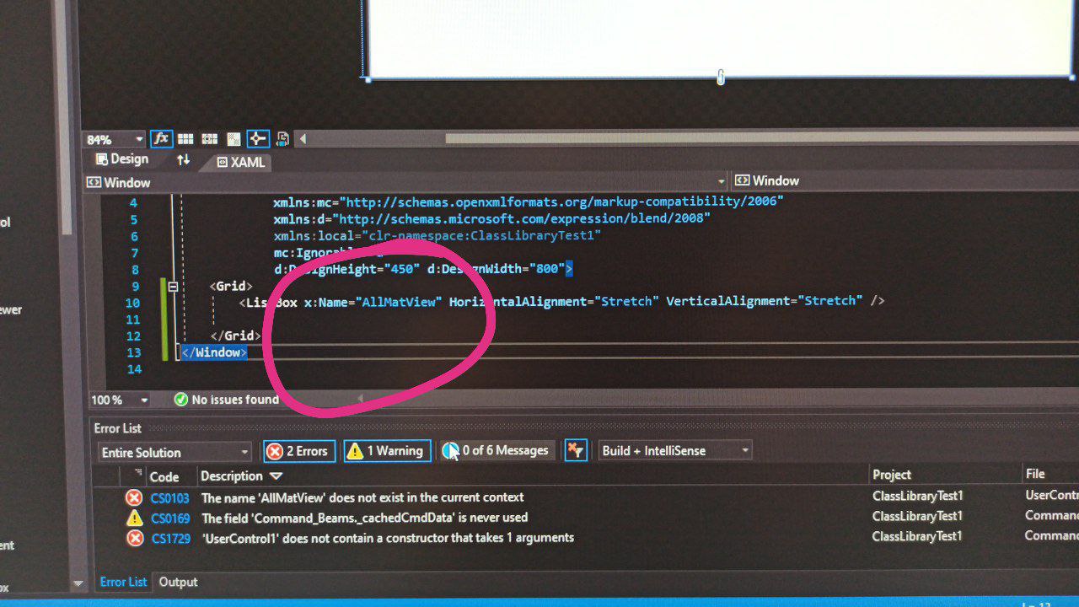This screenshot has width=1079, height=607.
Task: Collapse the Grid element outlining node
Action: (x=173, y=287)
